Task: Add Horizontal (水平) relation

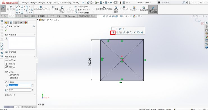Action: pos(10,60)
